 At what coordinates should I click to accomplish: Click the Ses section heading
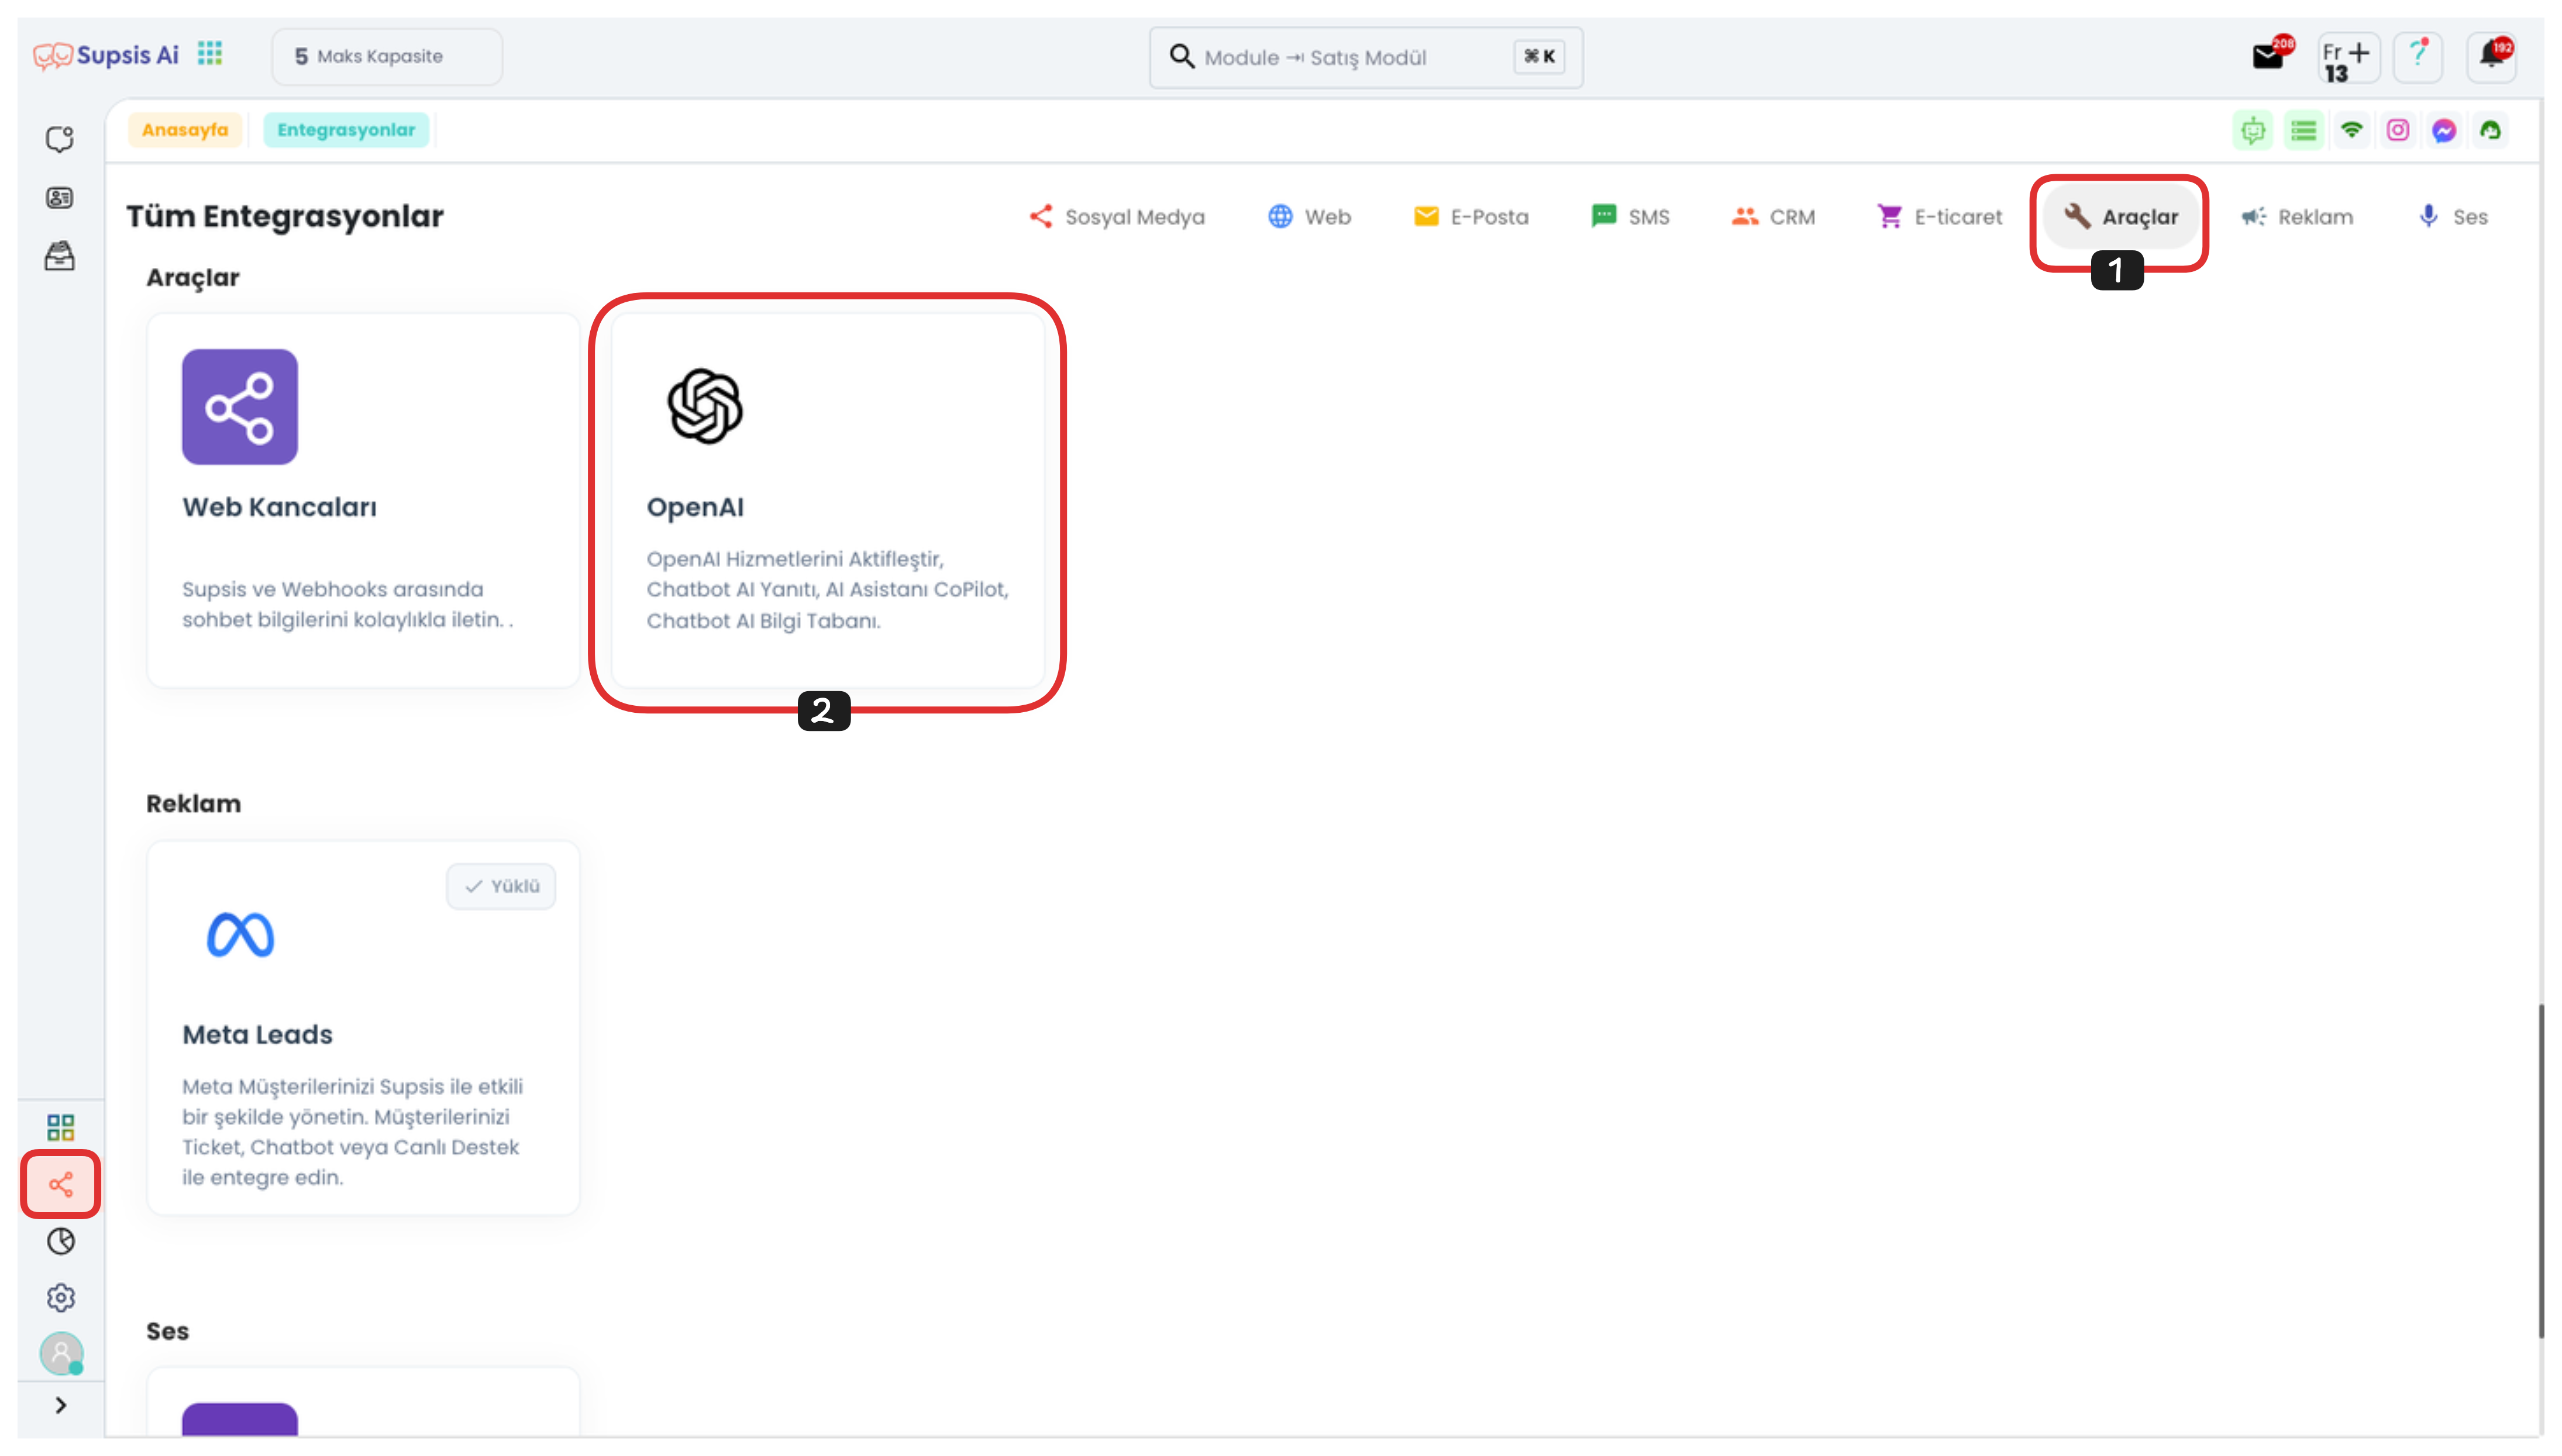coord(167,1332)
